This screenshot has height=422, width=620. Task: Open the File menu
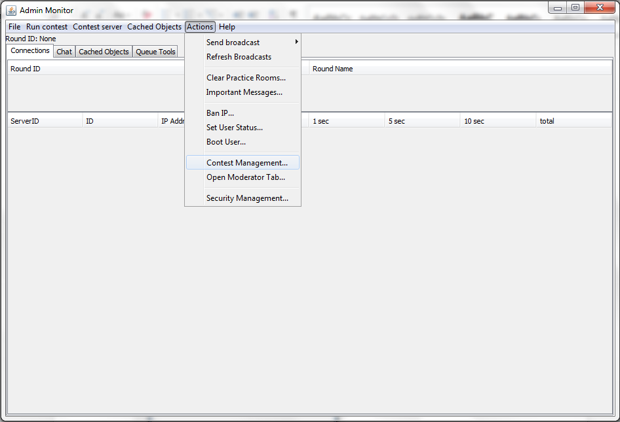pos(14,27)
